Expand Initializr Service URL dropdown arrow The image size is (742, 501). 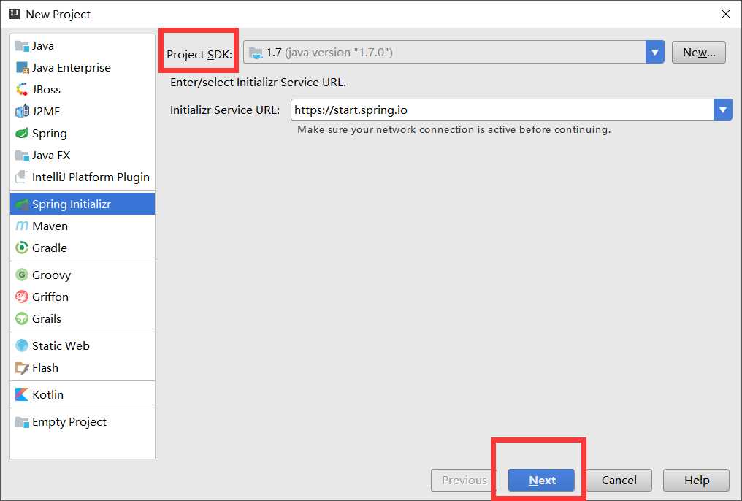[722, 110]
